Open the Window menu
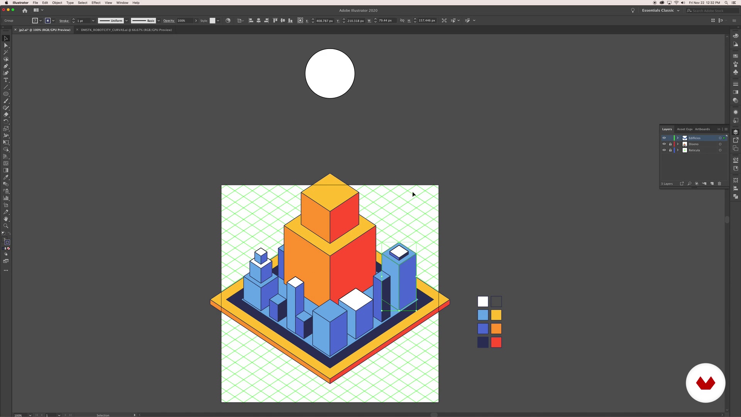 122,3
